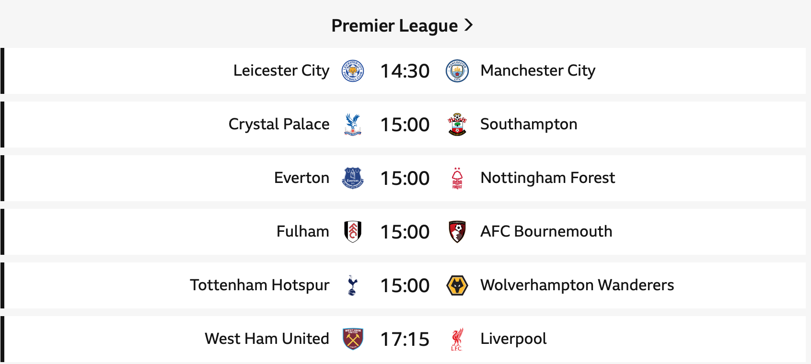
Task: Click the AFC Bournemouth crest
Action: tap(457, 232)
